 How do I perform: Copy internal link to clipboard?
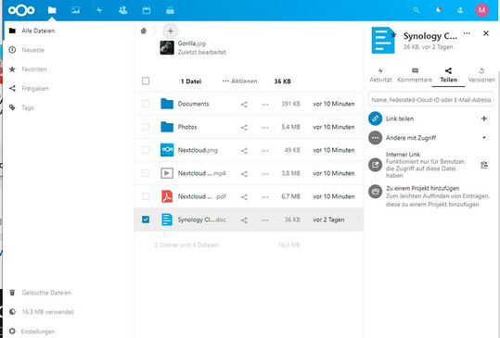484,165
